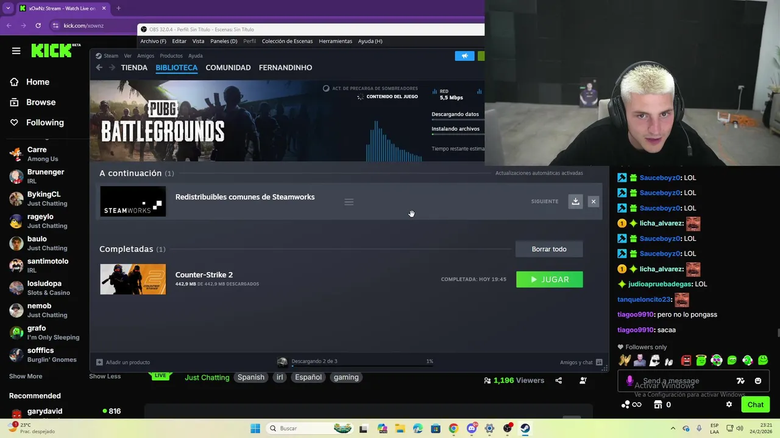Click Steam download progress bar
The height and width of the screenshot is (438, 780).
pos(362,366)
